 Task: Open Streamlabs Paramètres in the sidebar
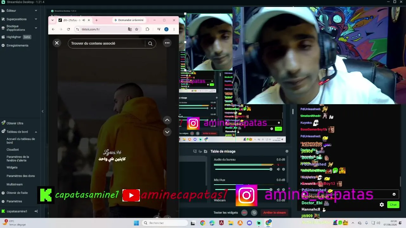14,201
